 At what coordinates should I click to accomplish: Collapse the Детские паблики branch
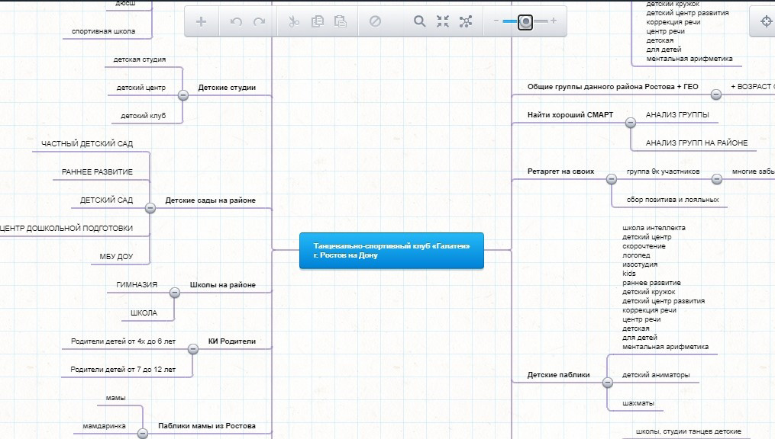click(608, 383)
